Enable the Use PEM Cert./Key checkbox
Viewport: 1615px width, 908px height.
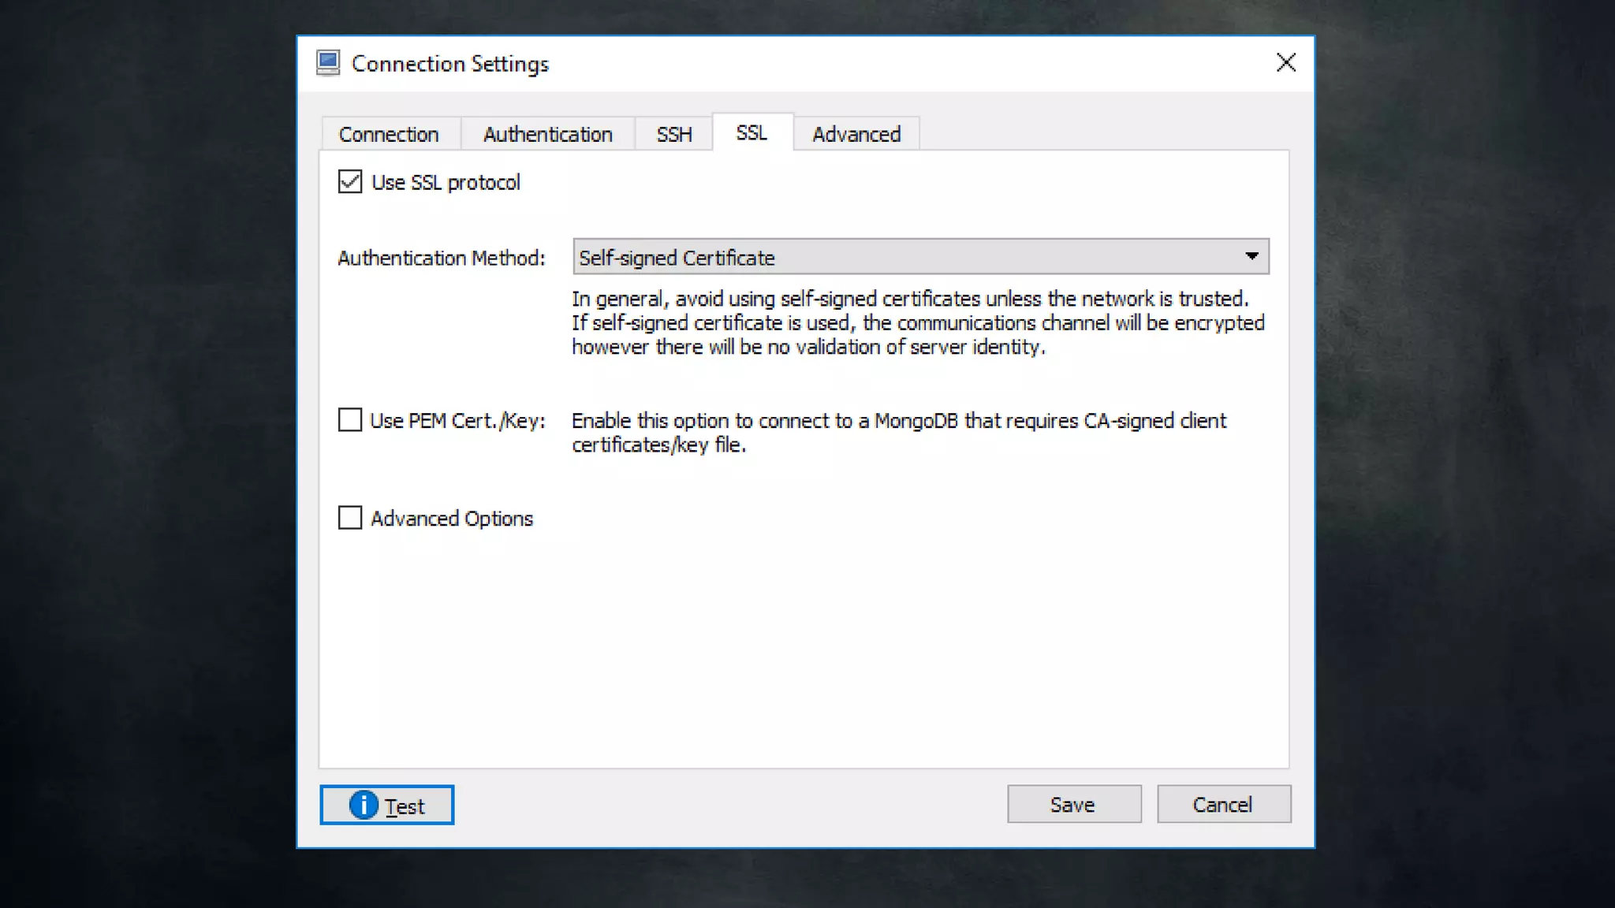click(350, 420)
